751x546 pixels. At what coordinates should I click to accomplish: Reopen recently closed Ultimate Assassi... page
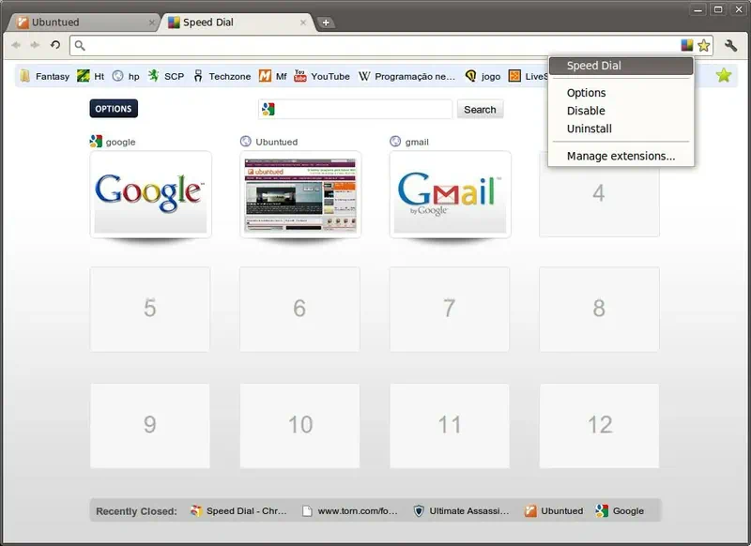(461, 511)
